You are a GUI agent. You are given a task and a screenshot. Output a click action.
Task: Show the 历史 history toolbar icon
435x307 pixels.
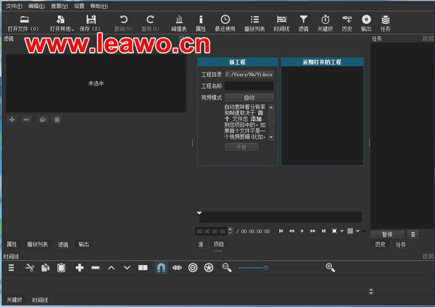point(347,22)
